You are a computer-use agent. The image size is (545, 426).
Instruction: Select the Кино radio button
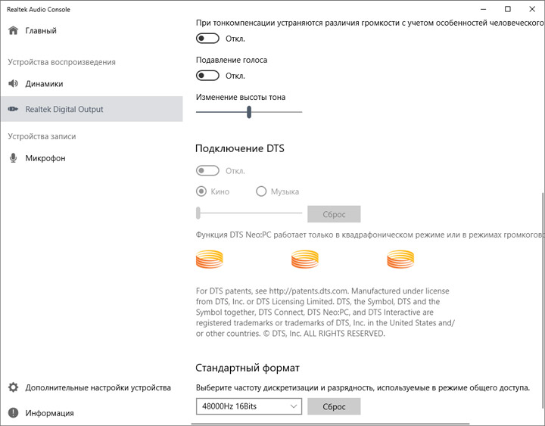(201, 192)
